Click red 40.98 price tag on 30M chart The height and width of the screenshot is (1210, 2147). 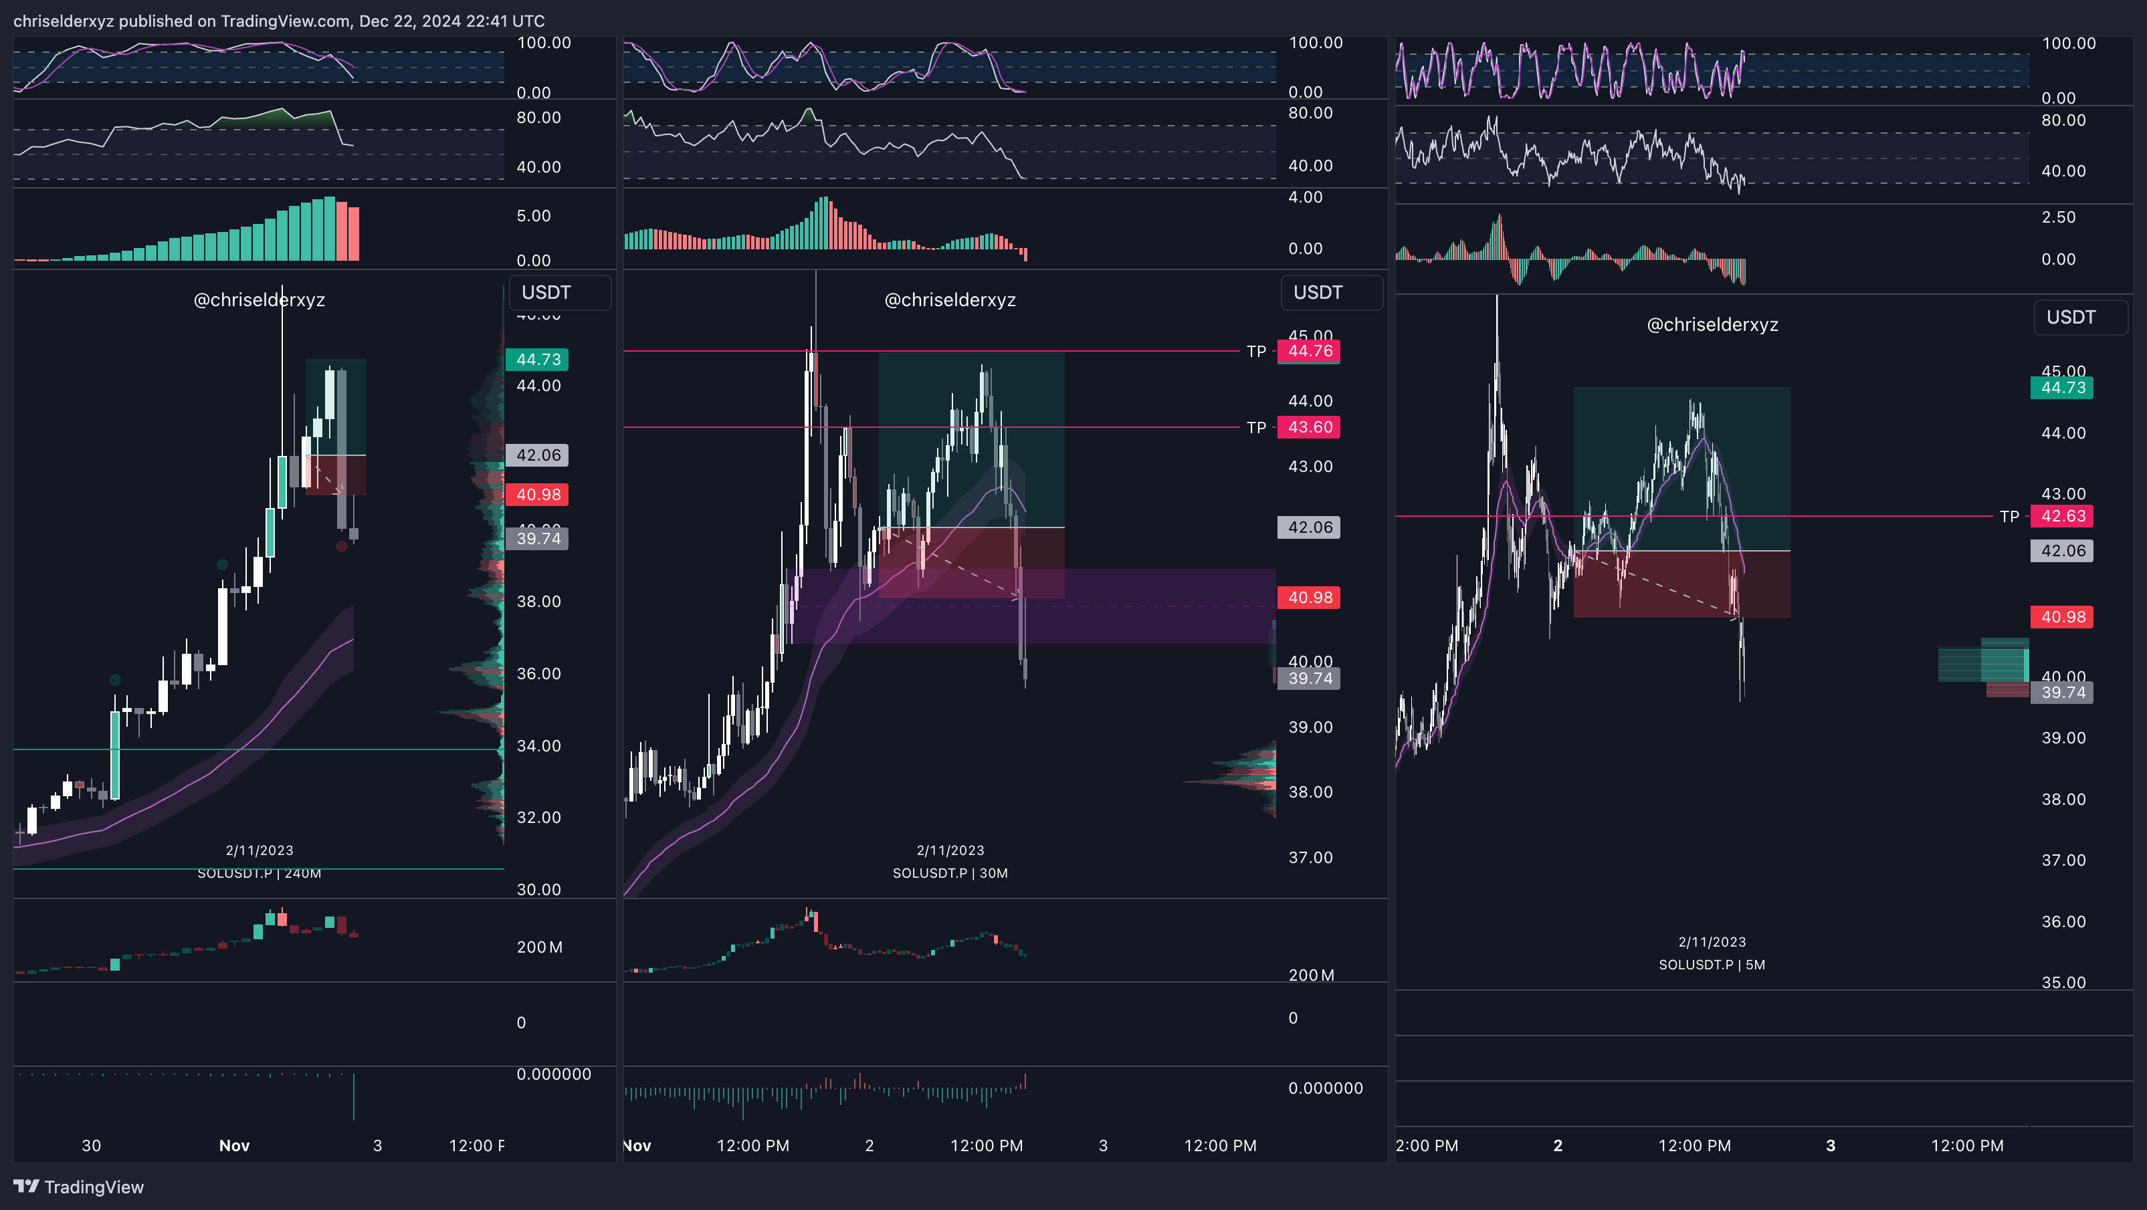[x=1308, y=597]
